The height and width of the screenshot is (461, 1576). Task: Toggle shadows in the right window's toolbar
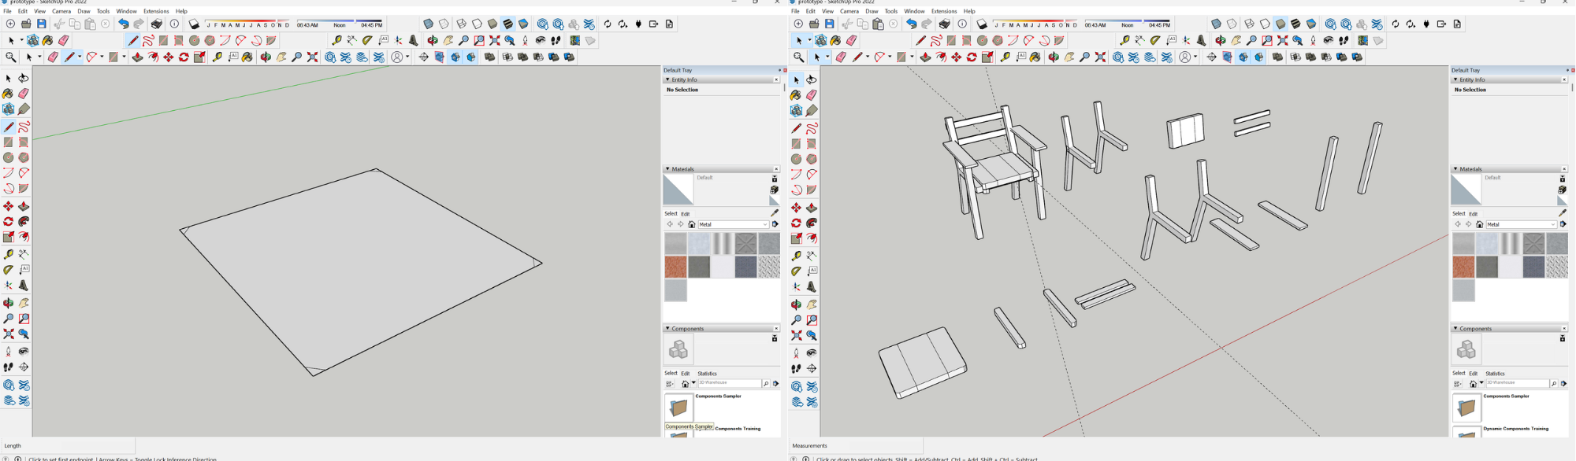tap(982, 24)
